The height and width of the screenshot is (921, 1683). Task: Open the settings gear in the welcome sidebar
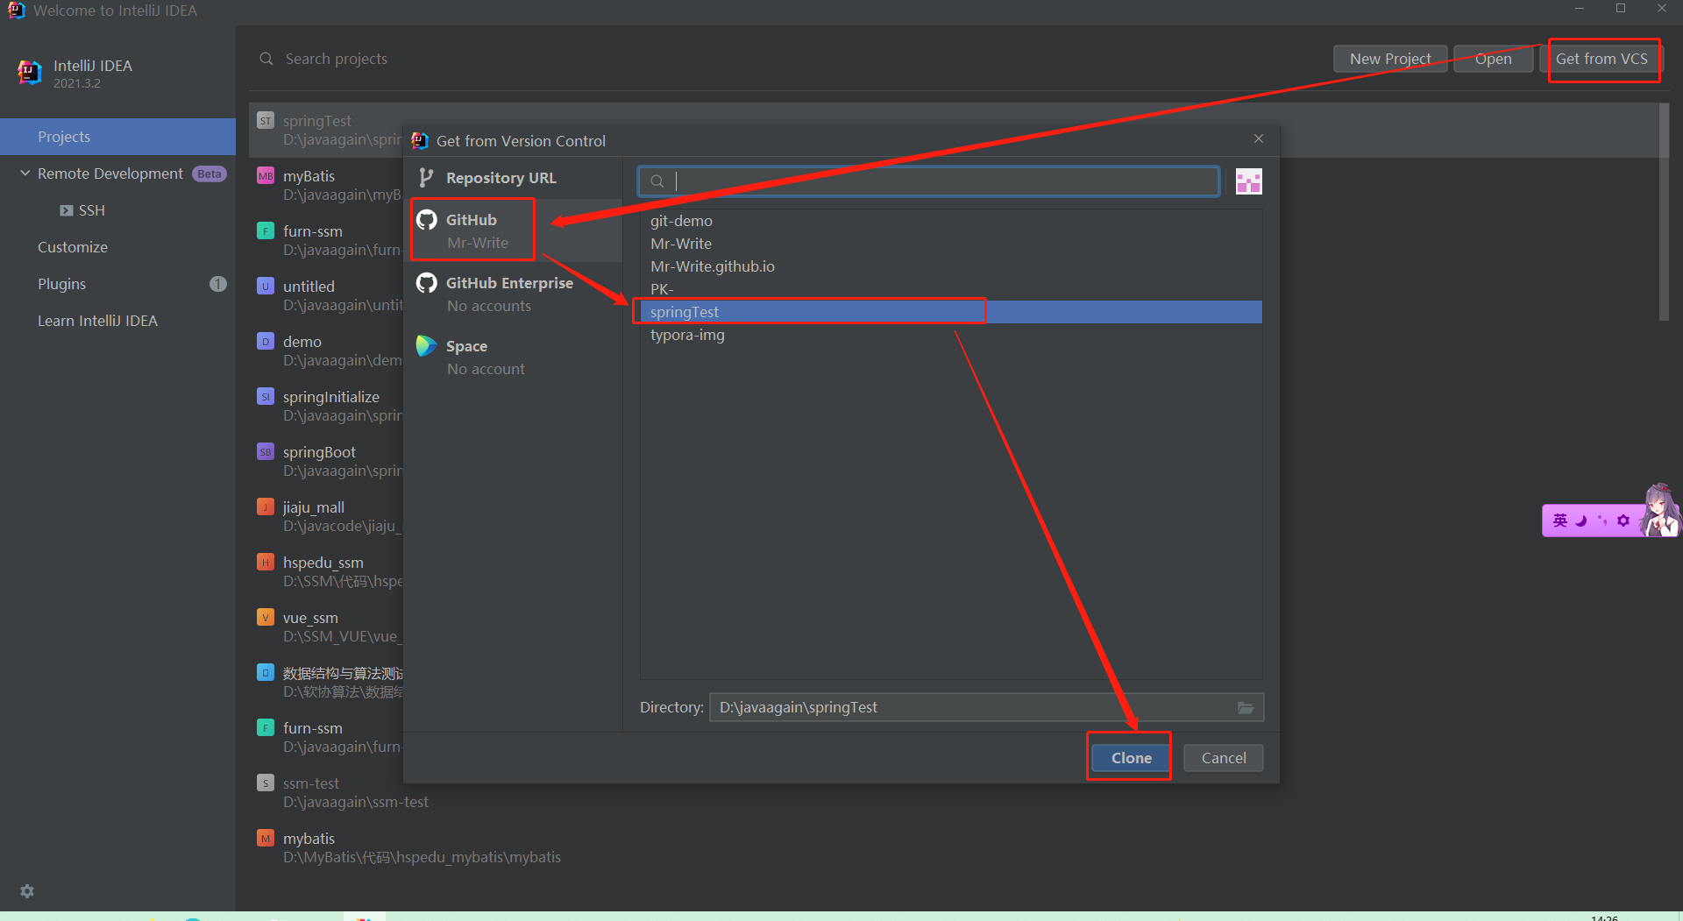click(x=27, y=891)
